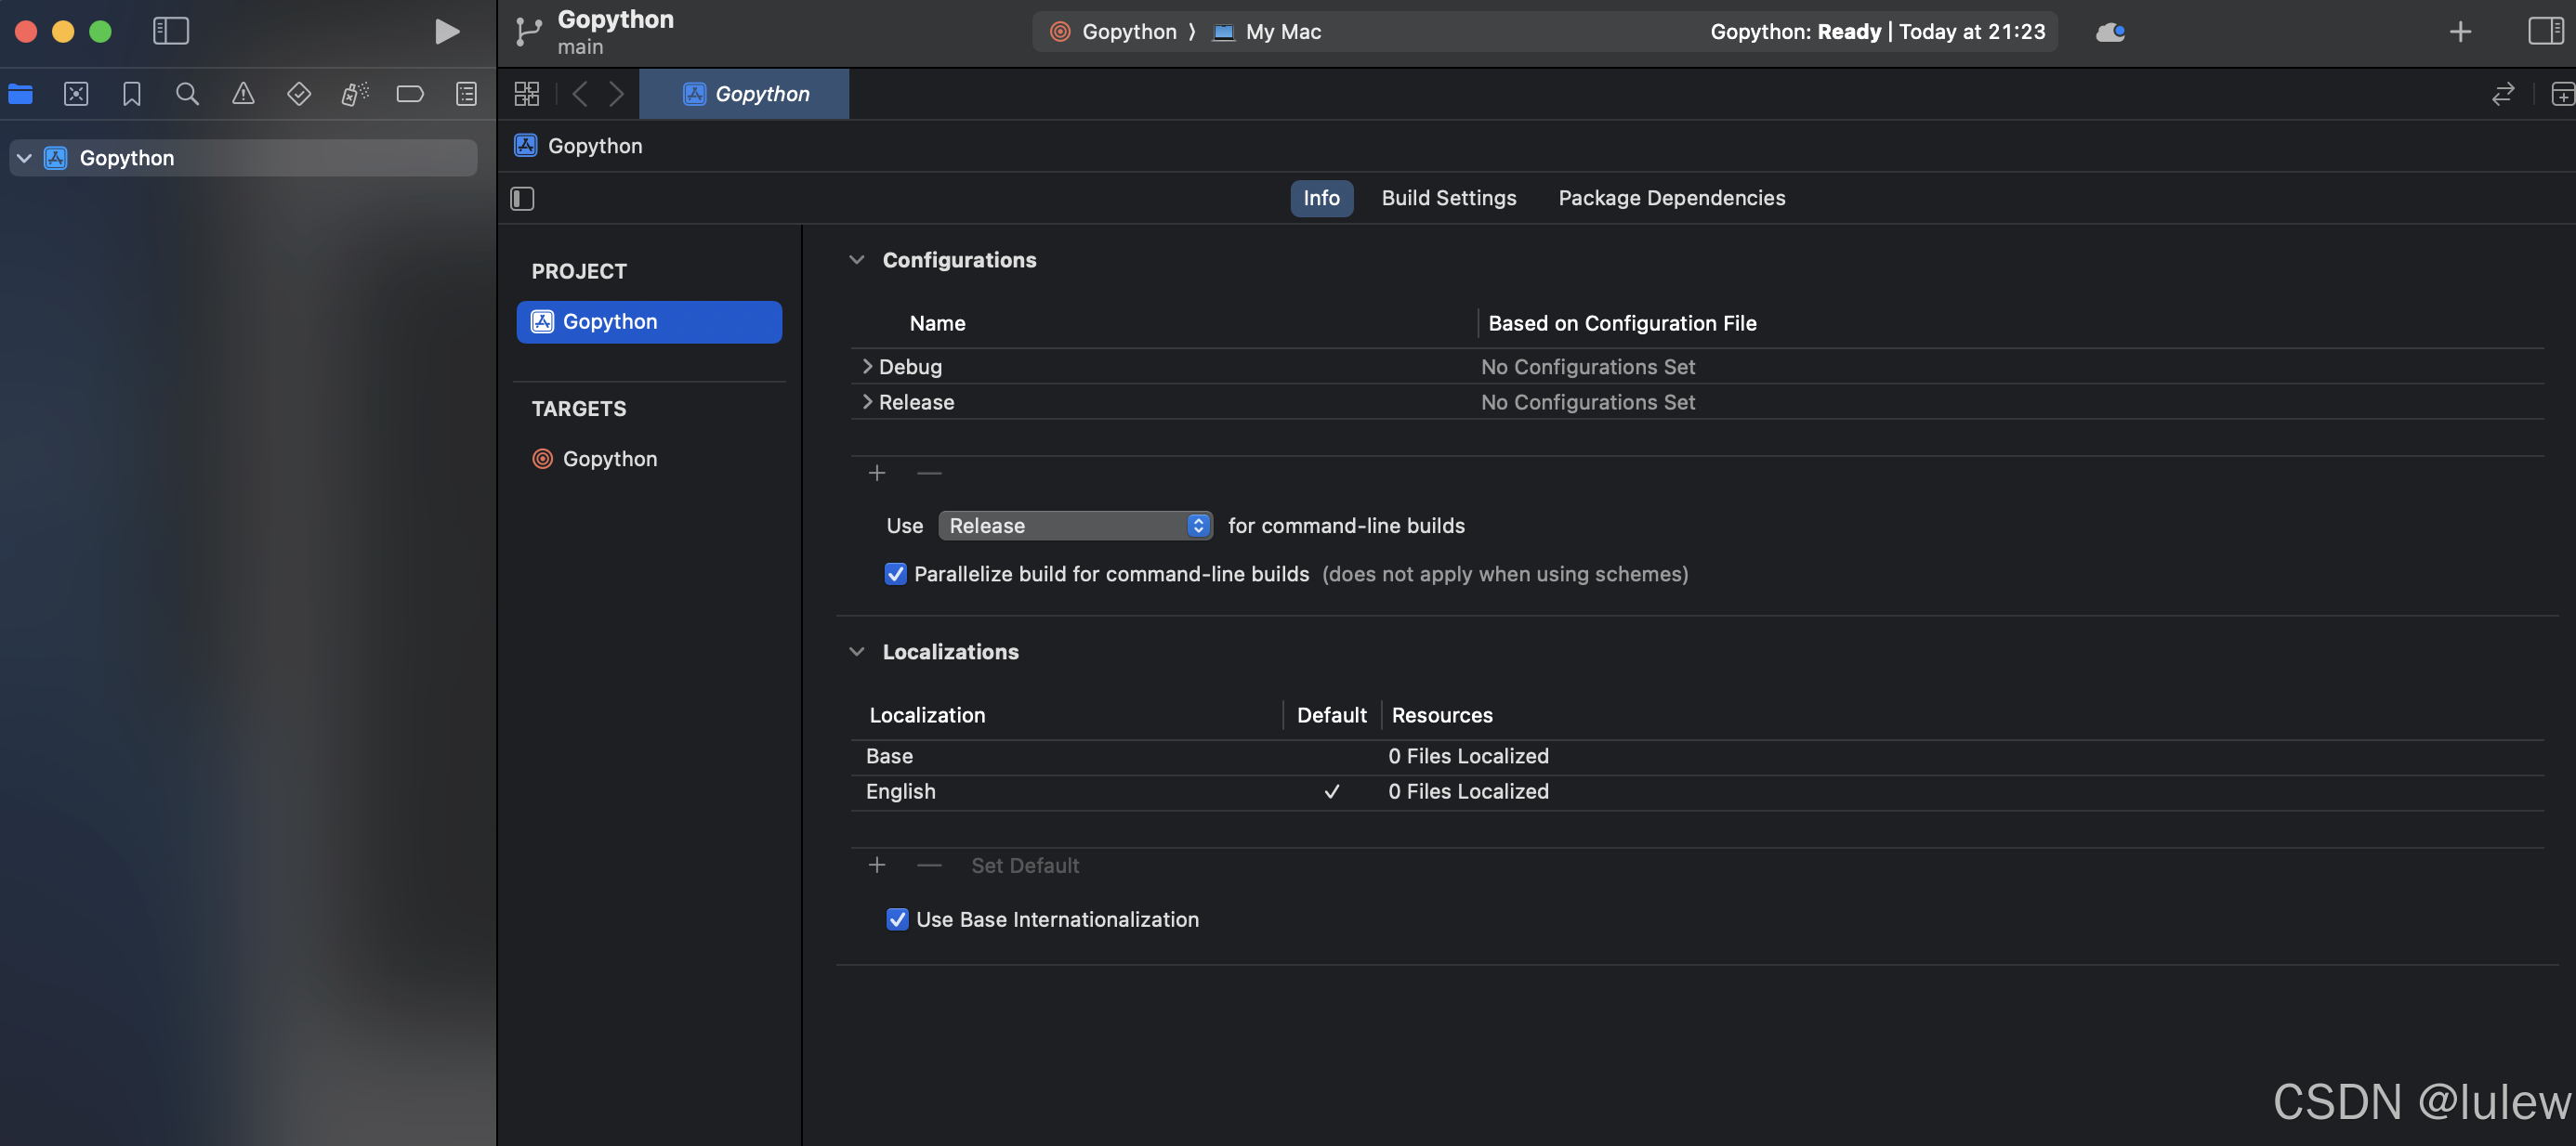2576x1146 pixels.
Task: Toggle the right inspector panel
Action: coord(2544,32)
